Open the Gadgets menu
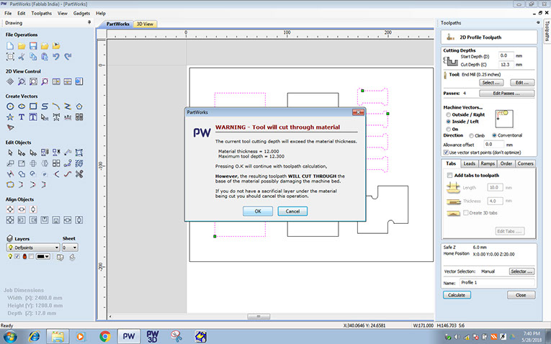 click(x=81, y=14)
